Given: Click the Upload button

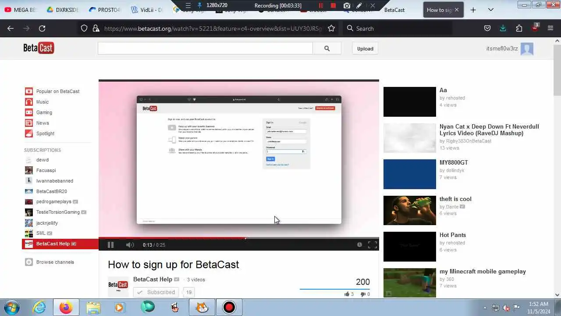Looking at the screenshot, I should 365,49.
